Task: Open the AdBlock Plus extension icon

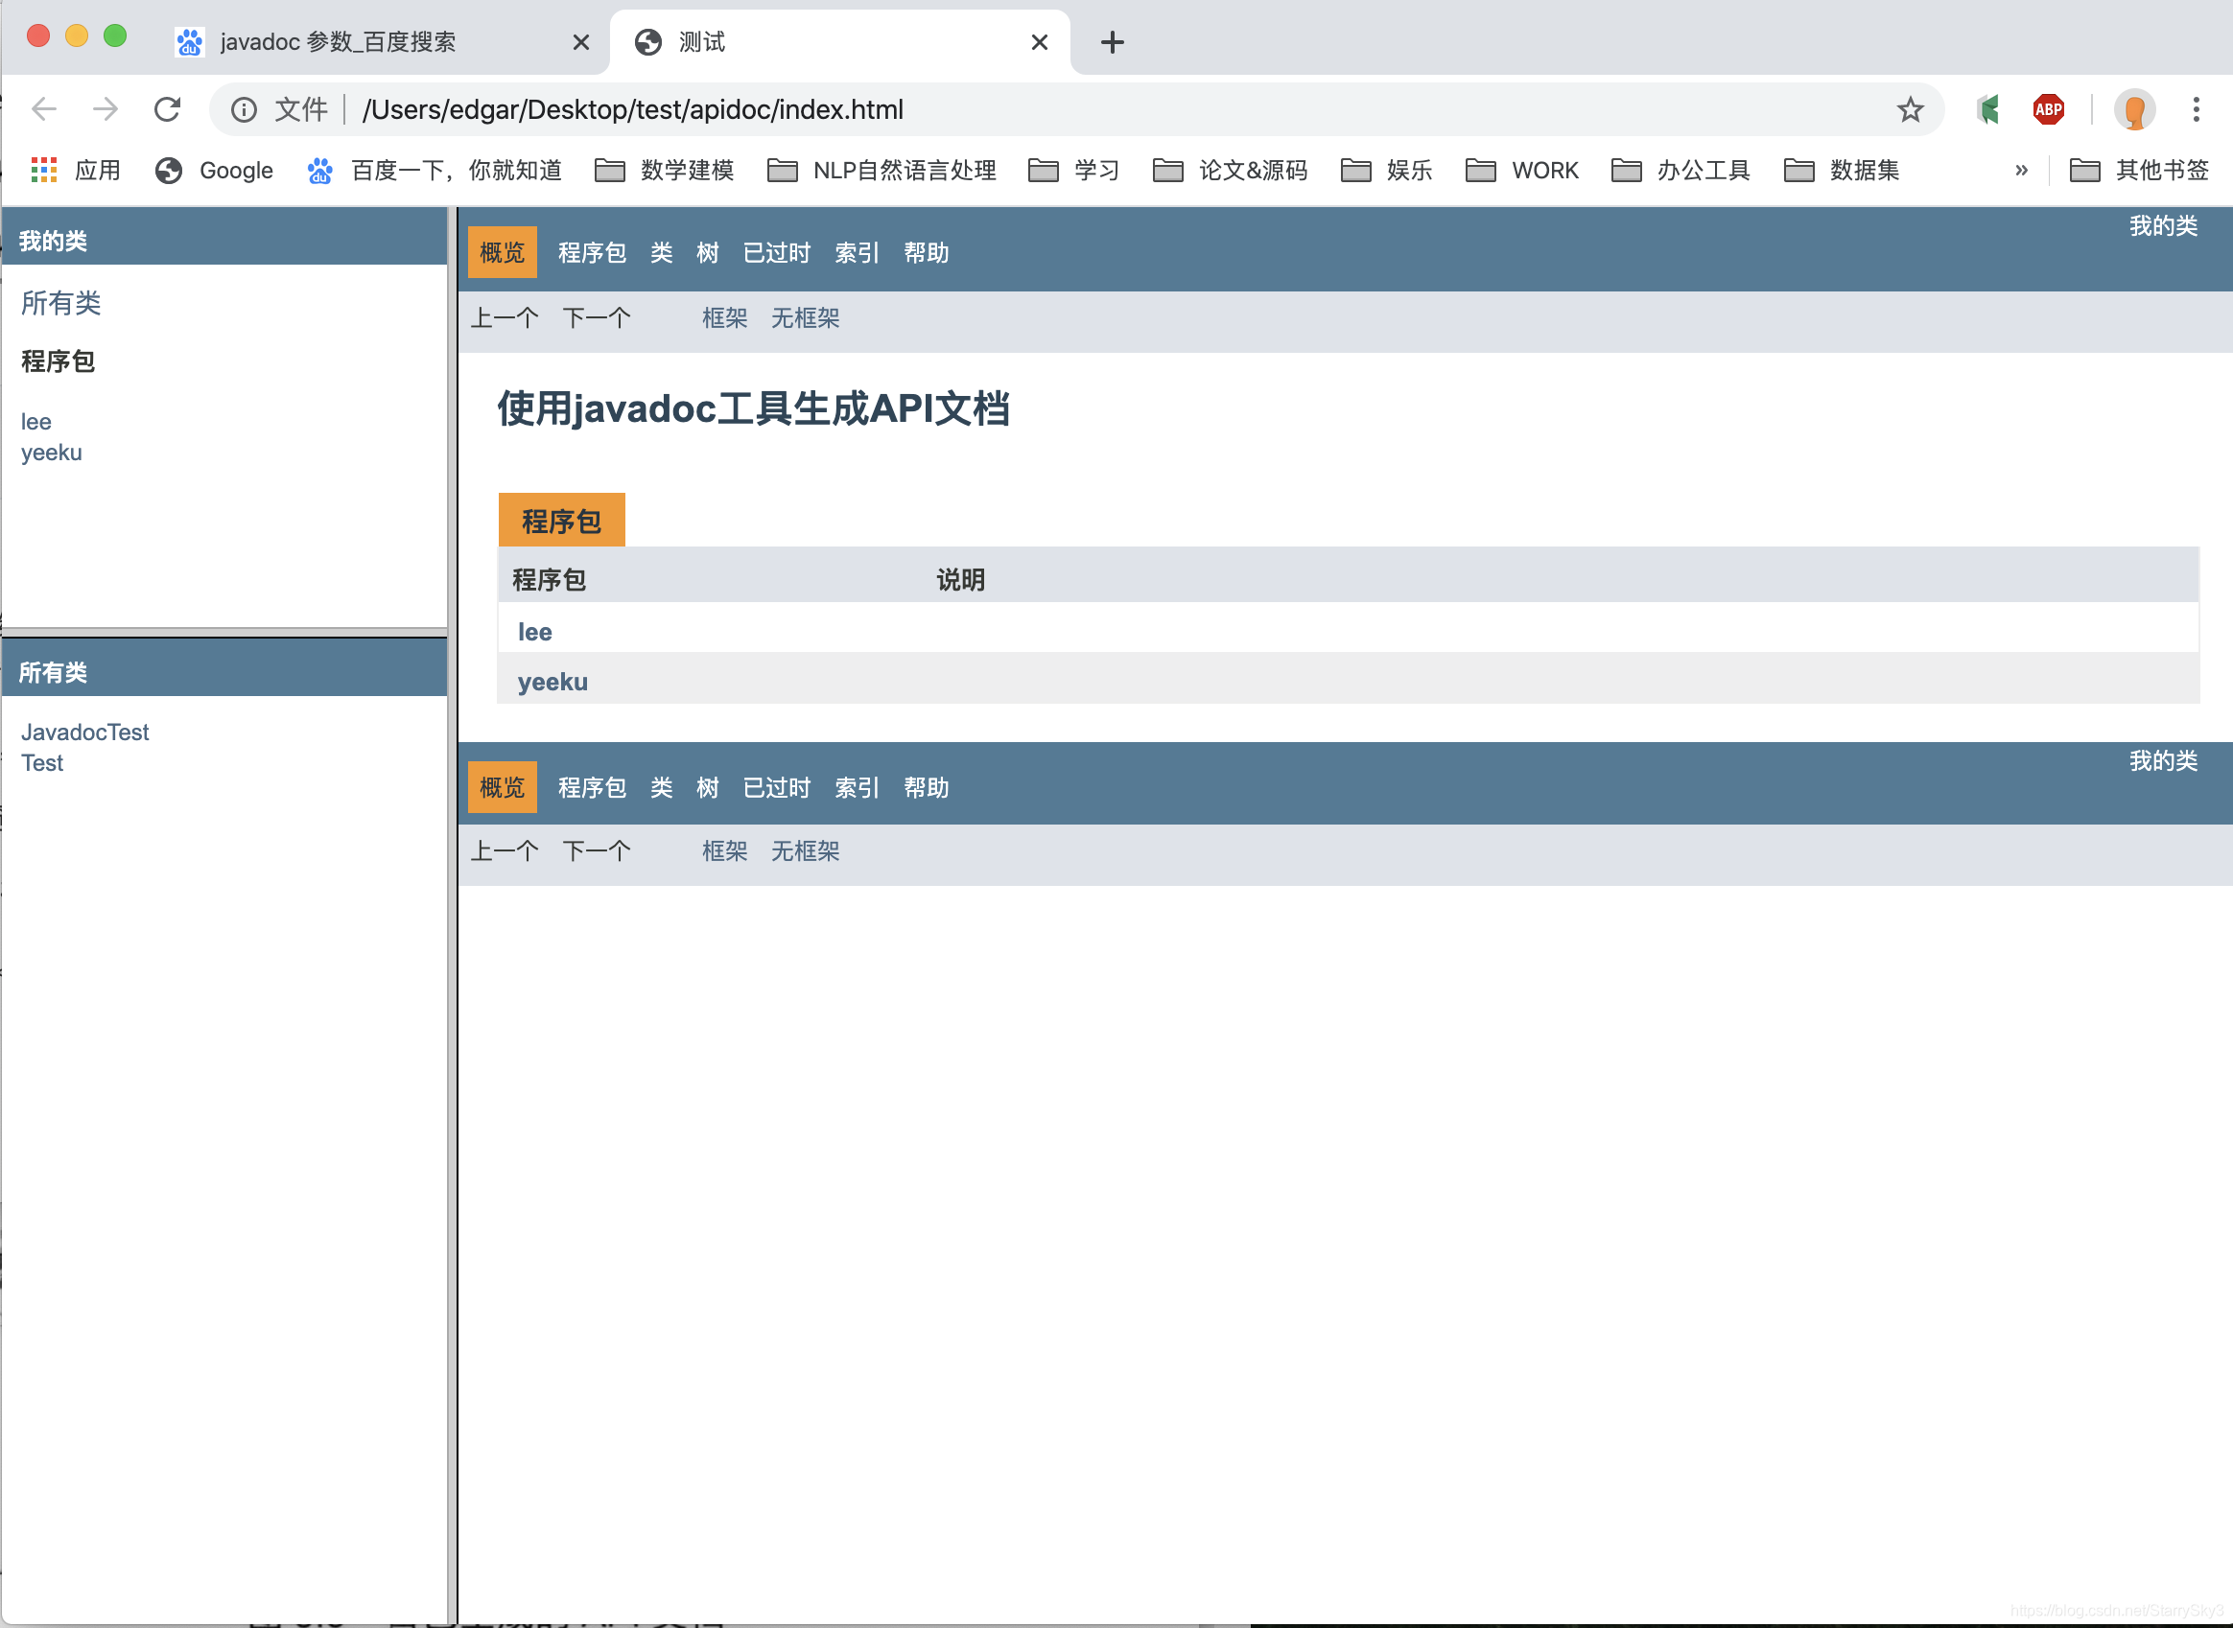Action: coord(2048,109)
